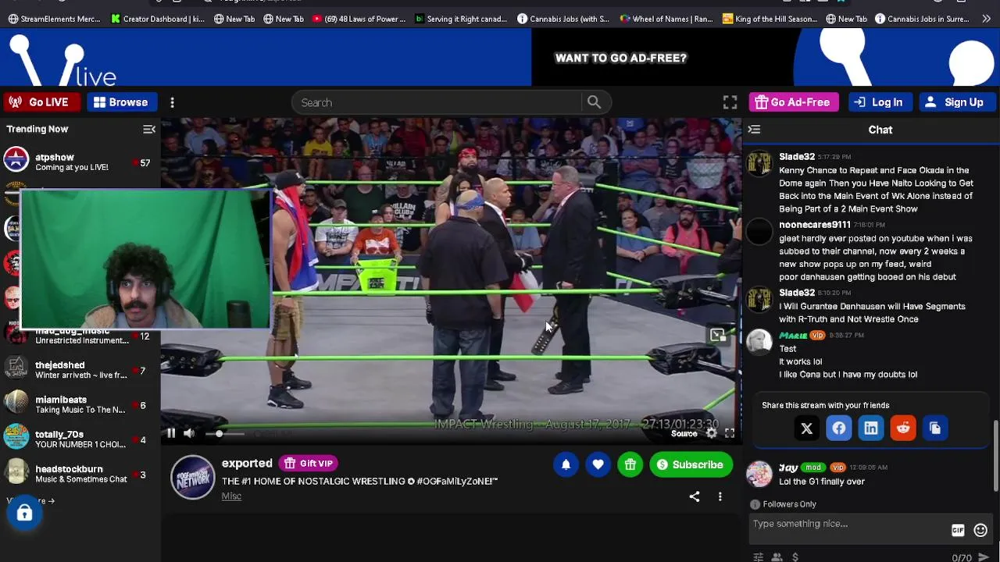Focus the Search input field
This screenshot has width=1000, height=562.
point(437,102)
